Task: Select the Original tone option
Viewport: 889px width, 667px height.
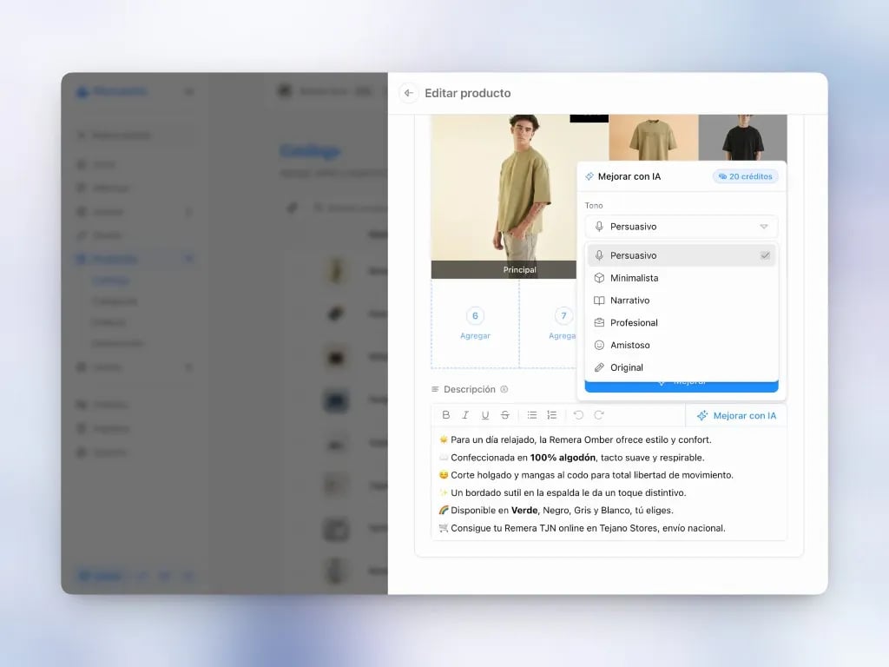Action: (x=681, y=367)
